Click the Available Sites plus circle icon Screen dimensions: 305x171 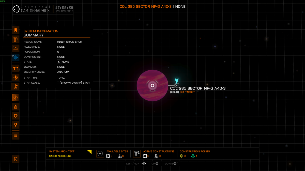click(100, 154)
